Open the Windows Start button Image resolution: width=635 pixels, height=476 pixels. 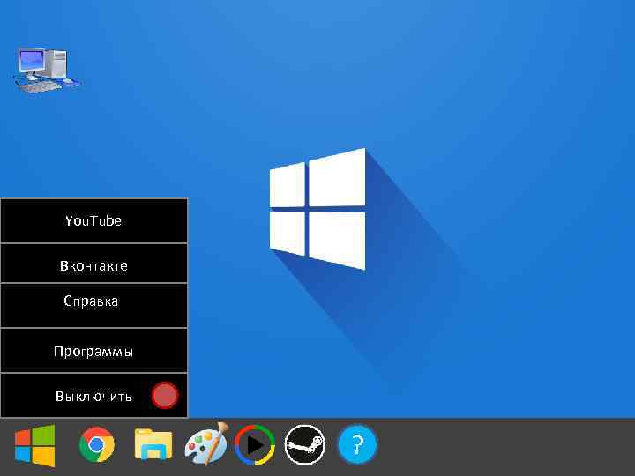pos(34,445)
